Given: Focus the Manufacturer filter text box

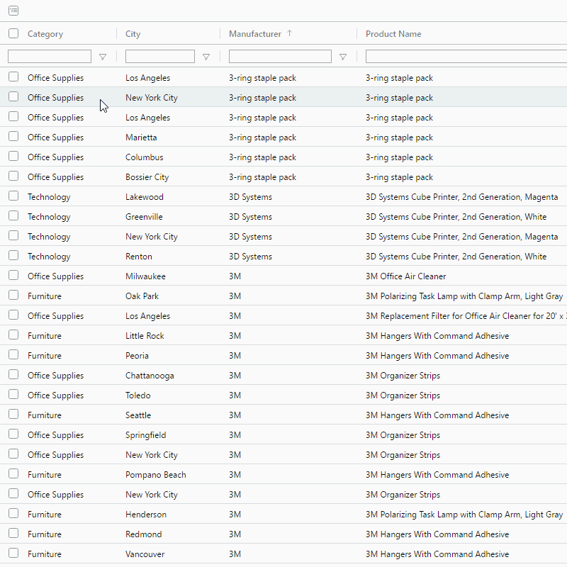Looking at the screenshot, I should [x=280, y=56].
